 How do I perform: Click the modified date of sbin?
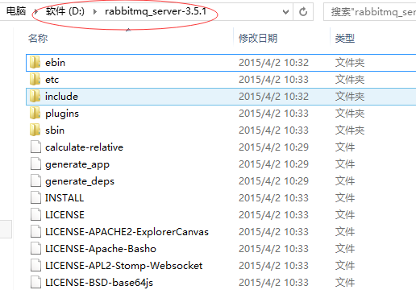coord(273,130)
